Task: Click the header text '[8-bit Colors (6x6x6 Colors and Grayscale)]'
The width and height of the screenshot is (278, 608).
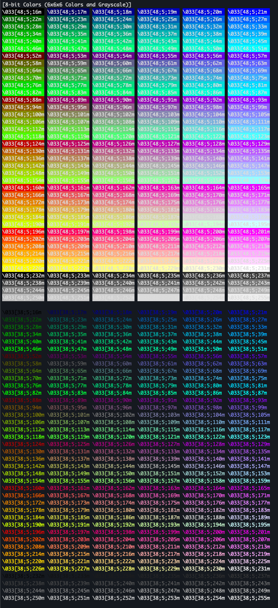Action: click(67, 4)
